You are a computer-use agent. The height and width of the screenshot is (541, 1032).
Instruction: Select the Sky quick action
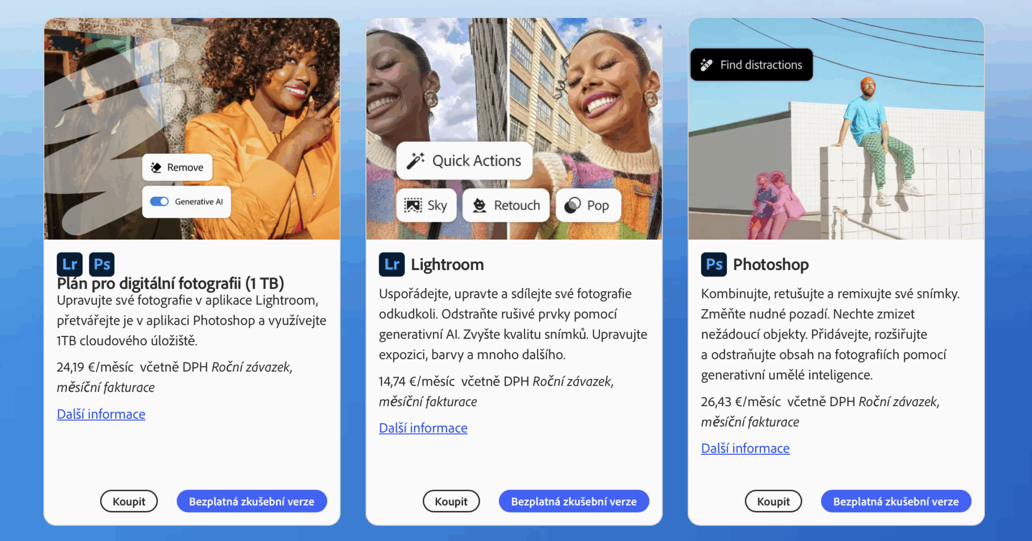pyautogui.click(x=426, y=205)
